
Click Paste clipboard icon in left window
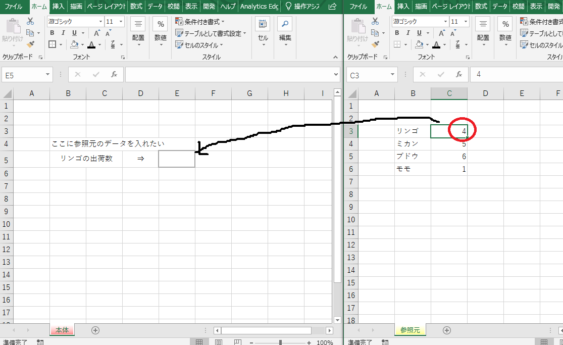click(x=13, y=26)
